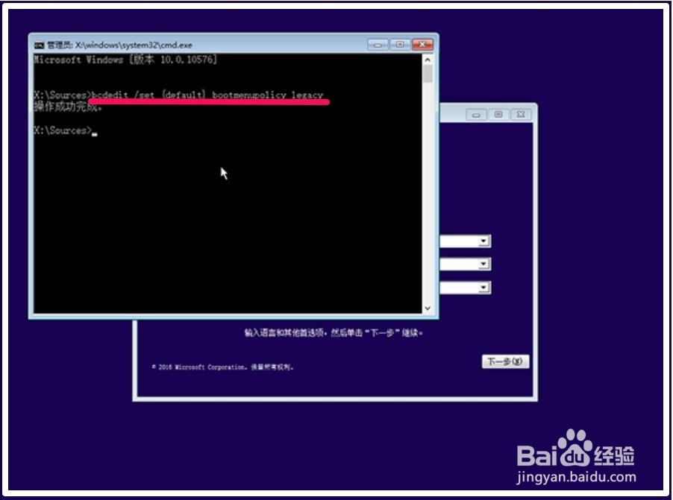Click the maximize icon on the setup window
The width and height of the screenshot is (673, 500).
498,113
